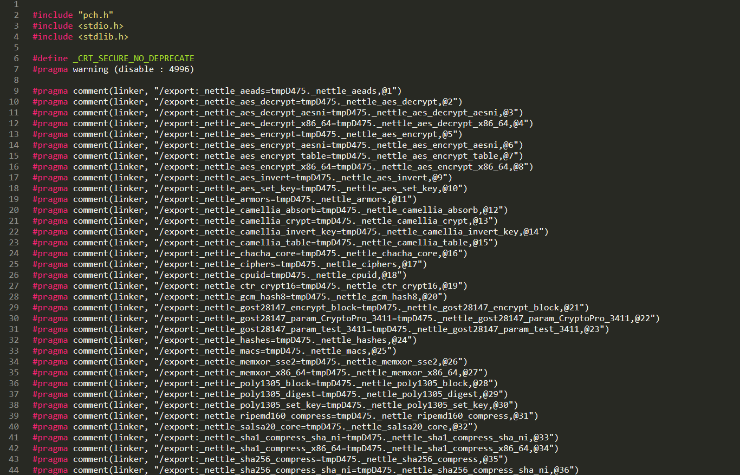Click the _nettle_ripemd160_compress export string
The width and height of the screenshot is (740, 475).
coord(346,416)
